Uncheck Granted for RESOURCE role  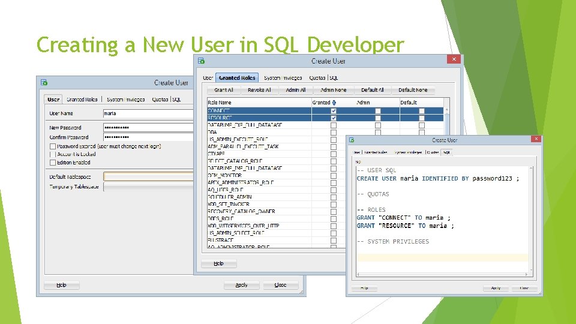pos(333,118)
